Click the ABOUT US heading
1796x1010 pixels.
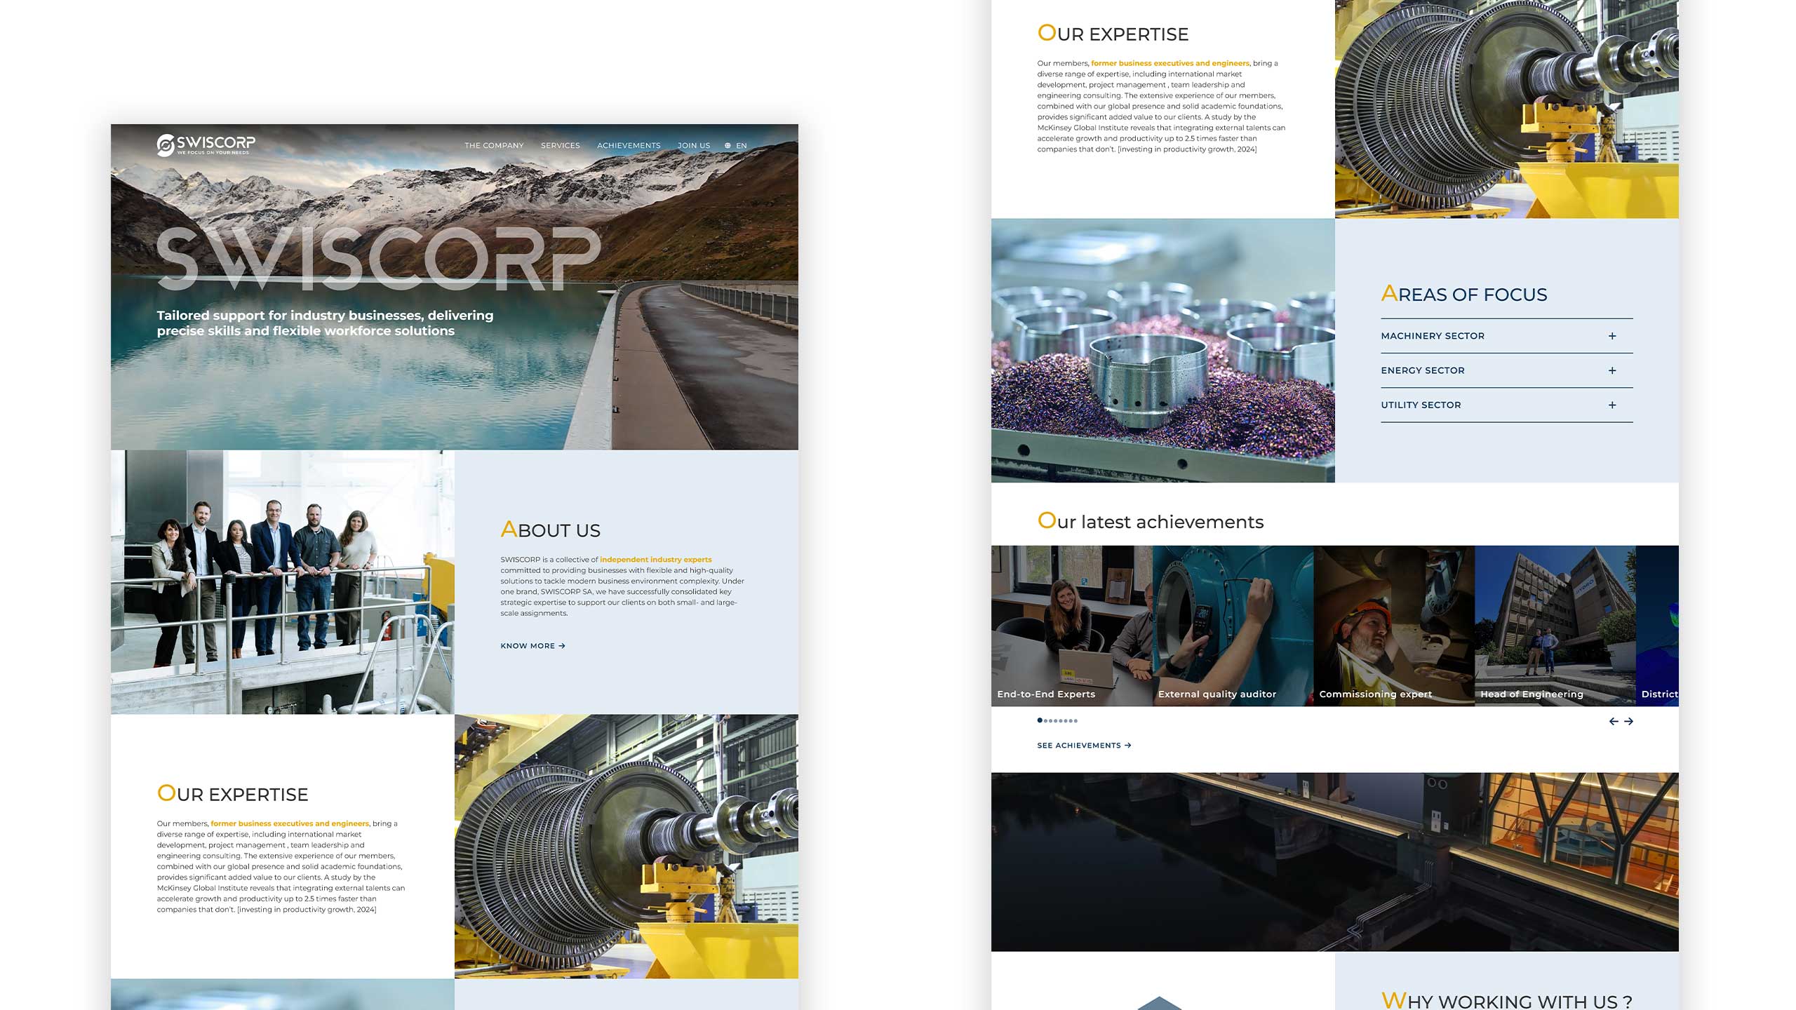(x=550, y=530)
